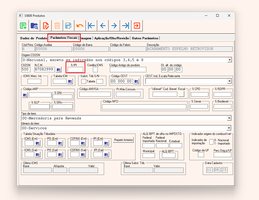Open the IPI (Sai) lookup icon
Screen dimensions: 259x200
[106, 155]
